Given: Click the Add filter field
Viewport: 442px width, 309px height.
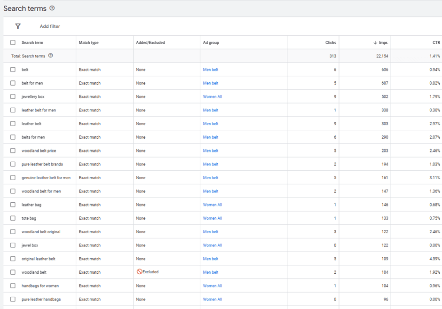Looking at the screenshot, I should (x=50, y=26).
